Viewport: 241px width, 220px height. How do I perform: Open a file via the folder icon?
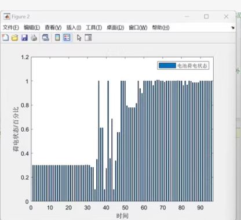[x=14, y=38]
